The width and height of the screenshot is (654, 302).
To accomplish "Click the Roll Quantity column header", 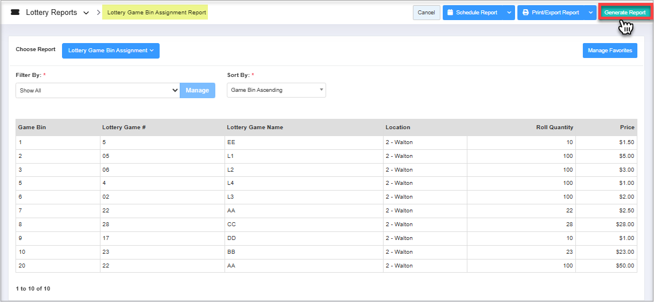I will click(554, 127).
